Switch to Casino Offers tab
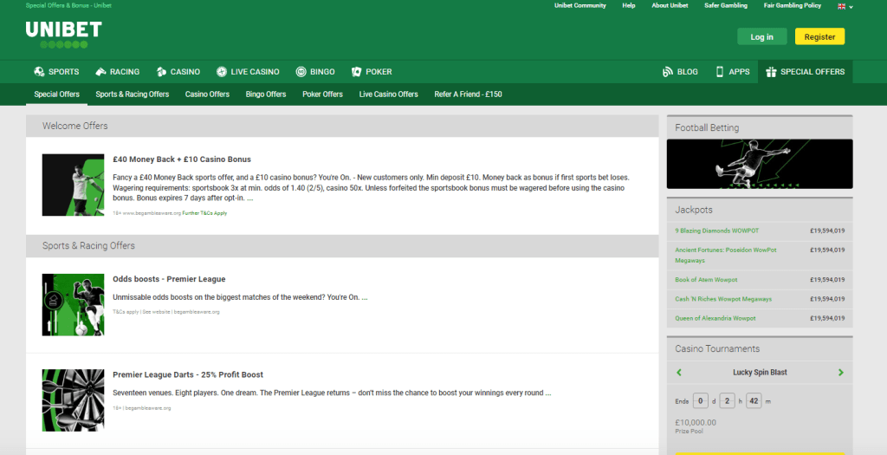Screen dimensions: 887x455 click(207, 94)
